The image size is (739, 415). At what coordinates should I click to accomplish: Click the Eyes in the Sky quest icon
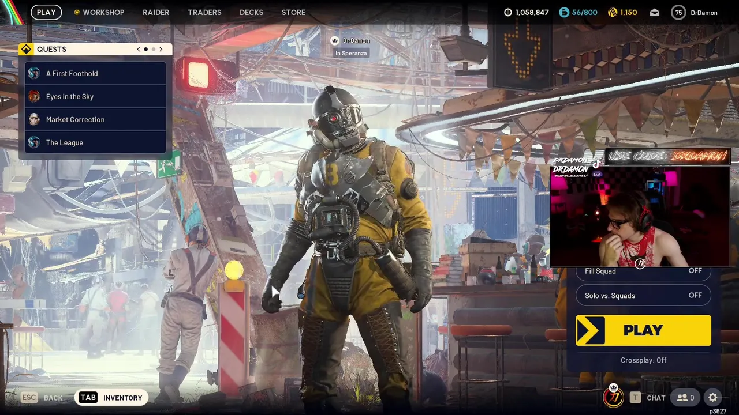34,96
